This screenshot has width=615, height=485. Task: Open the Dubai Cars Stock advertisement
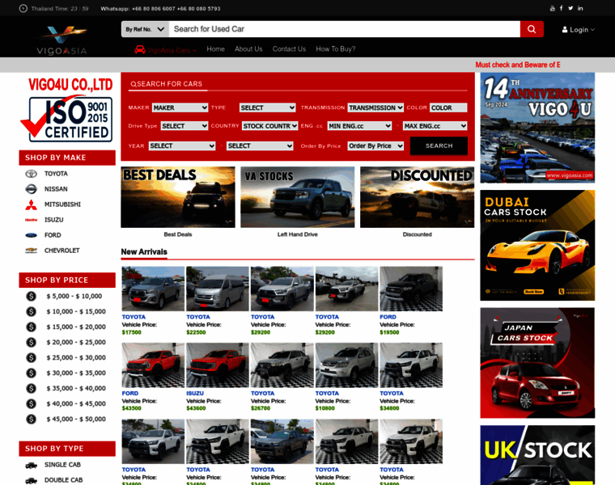[537, 245]
